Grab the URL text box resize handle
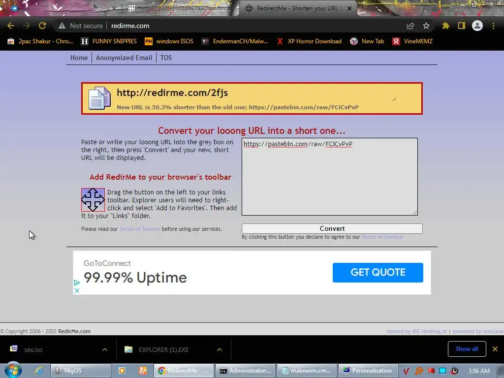This screenshot has width=504, height=378. click(x=415, y=213)
